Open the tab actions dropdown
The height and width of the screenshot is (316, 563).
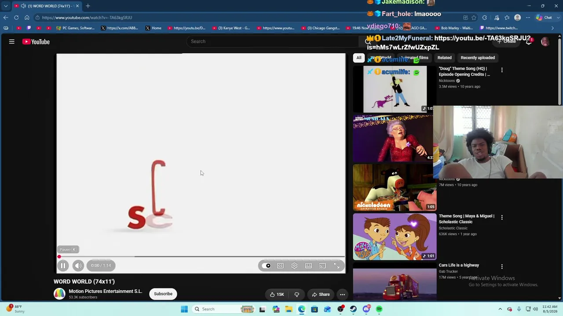(6, 6)
